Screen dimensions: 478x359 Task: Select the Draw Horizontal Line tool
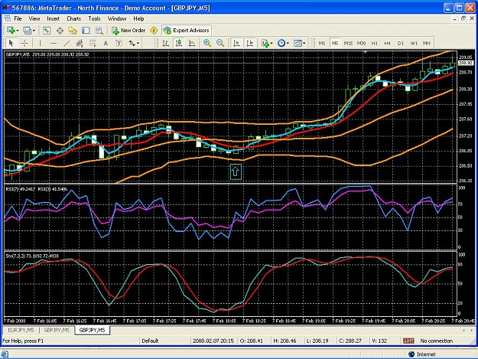coord(54,44)
